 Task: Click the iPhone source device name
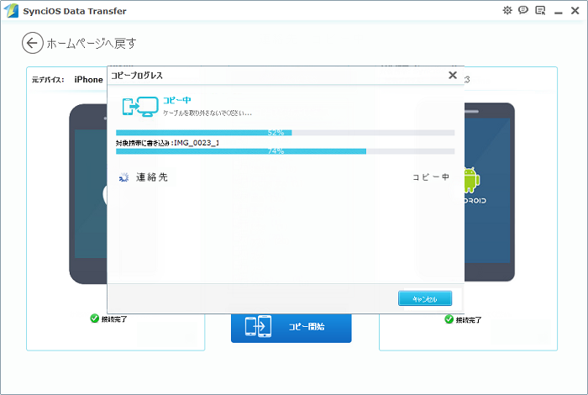88,80
